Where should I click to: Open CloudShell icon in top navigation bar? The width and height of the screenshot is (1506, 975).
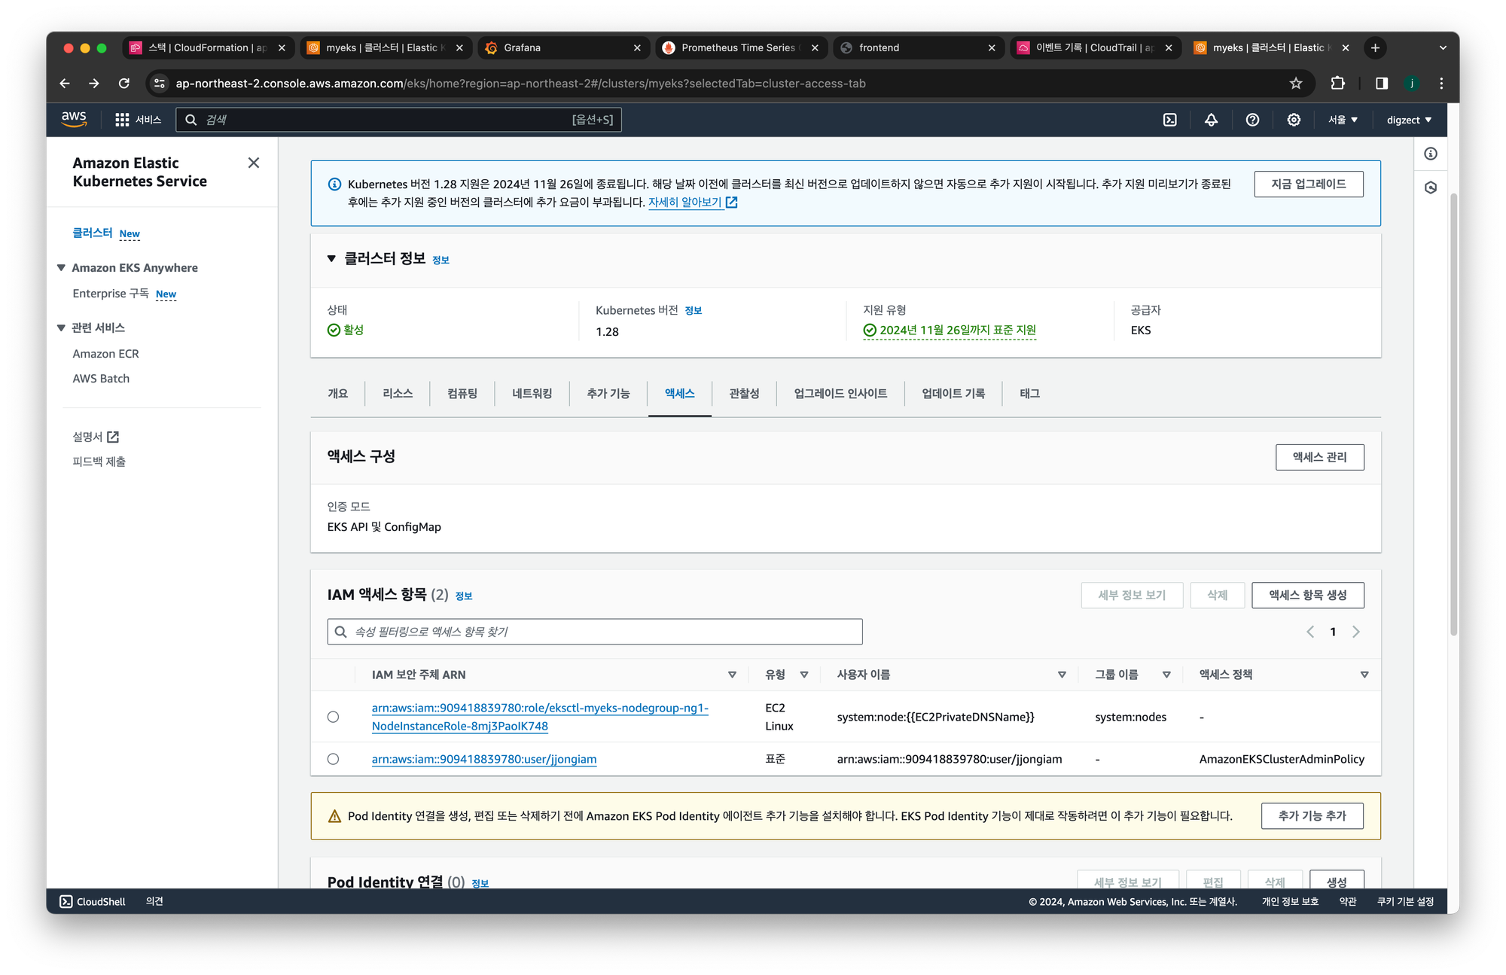[x=1170, y=120]
